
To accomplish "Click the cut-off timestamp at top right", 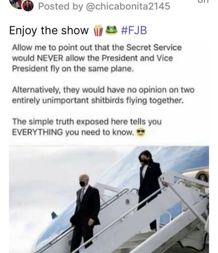I will coord(203,2).
